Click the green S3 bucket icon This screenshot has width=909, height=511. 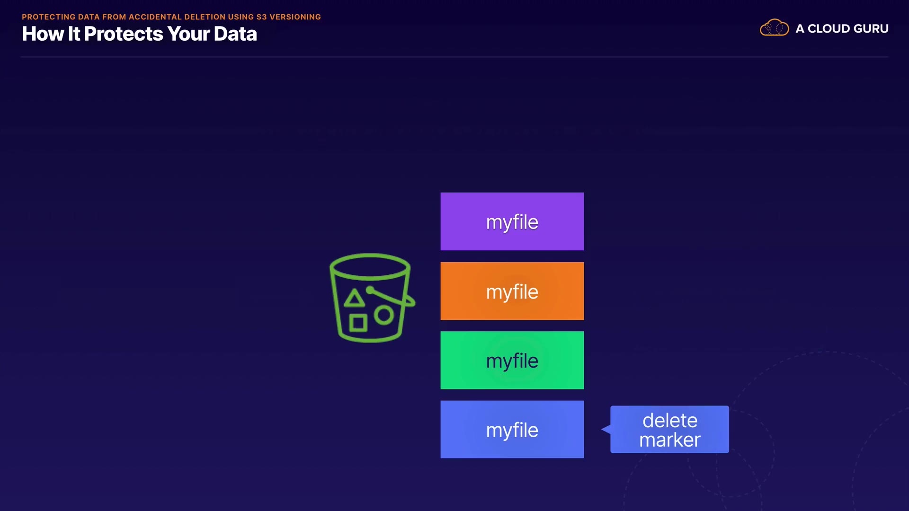click(371, 298)
